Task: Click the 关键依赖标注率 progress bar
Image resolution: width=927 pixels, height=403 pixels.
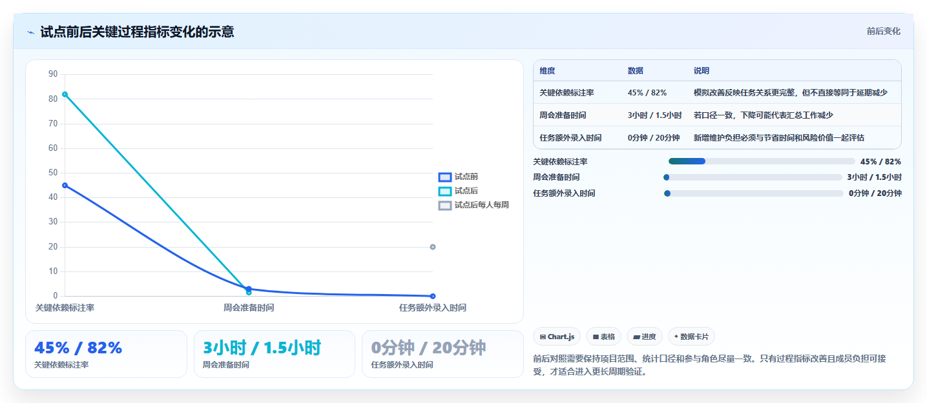Action: tap(762, 161)
